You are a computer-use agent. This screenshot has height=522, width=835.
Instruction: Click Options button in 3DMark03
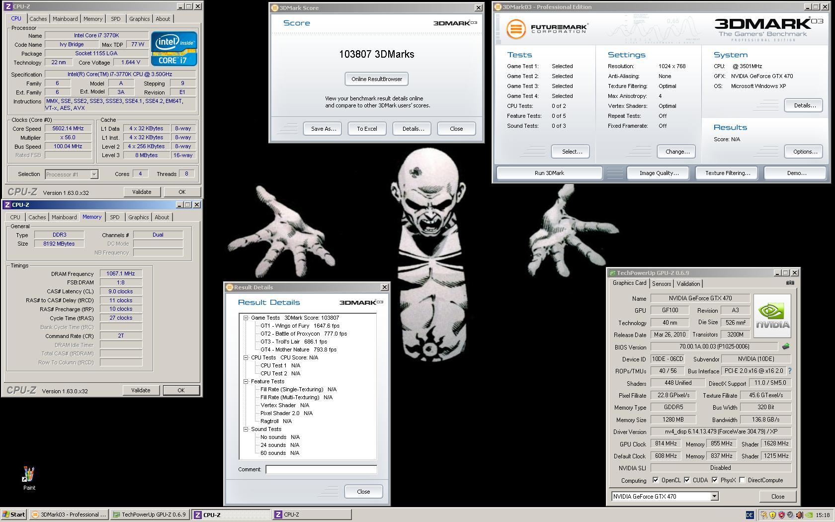(804, 152)
